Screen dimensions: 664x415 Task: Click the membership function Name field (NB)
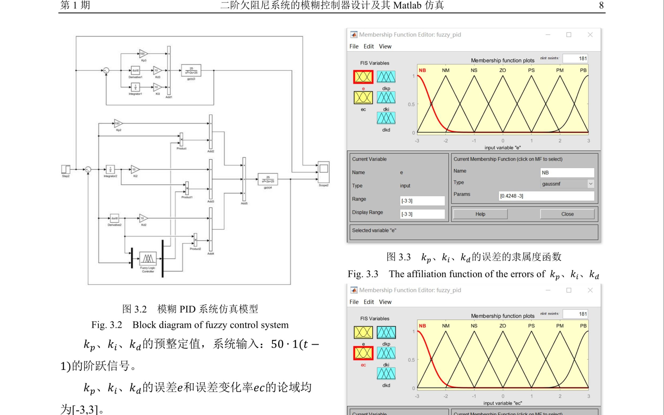567,173
